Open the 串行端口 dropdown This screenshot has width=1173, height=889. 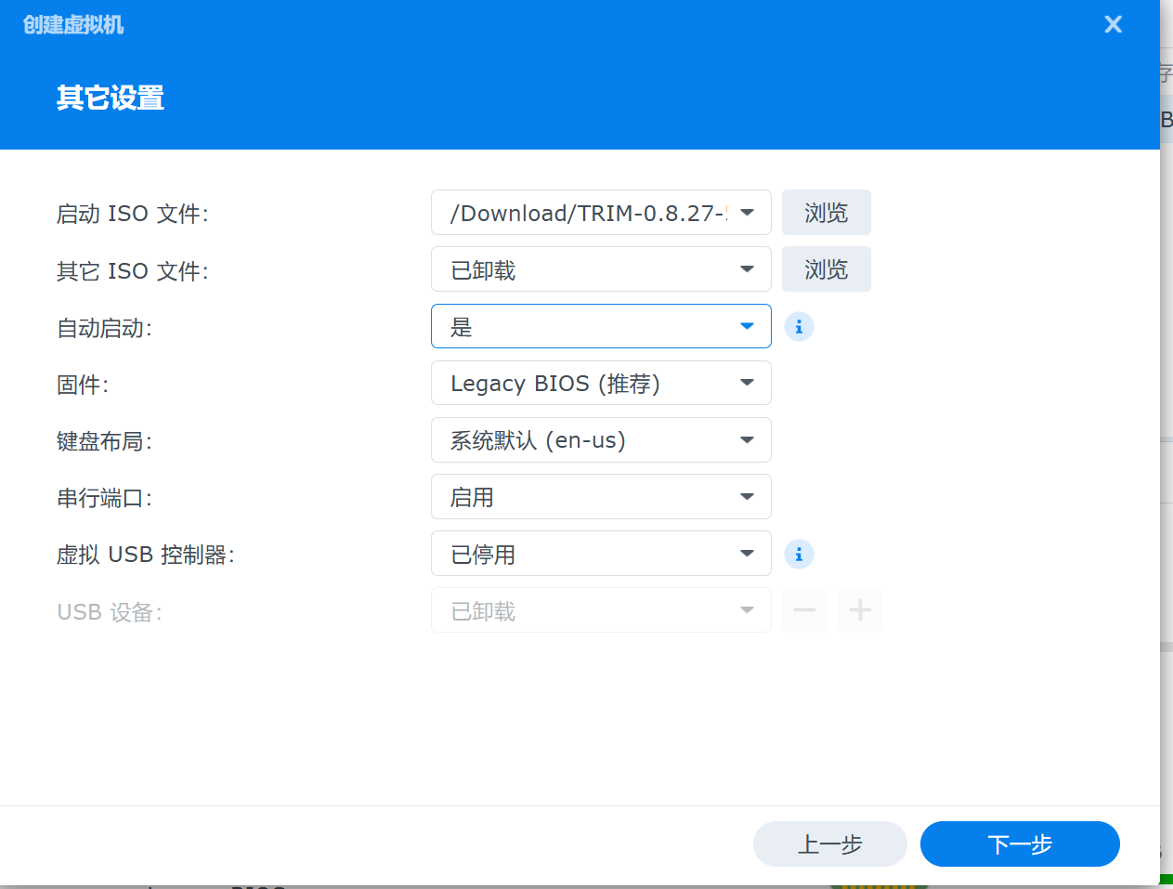coord(601,497)
